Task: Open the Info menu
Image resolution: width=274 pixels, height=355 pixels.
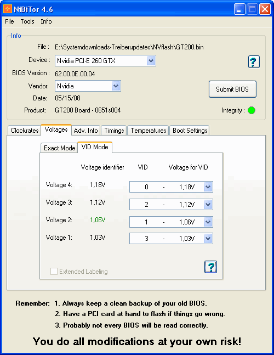Action: [x=46, y=21]
